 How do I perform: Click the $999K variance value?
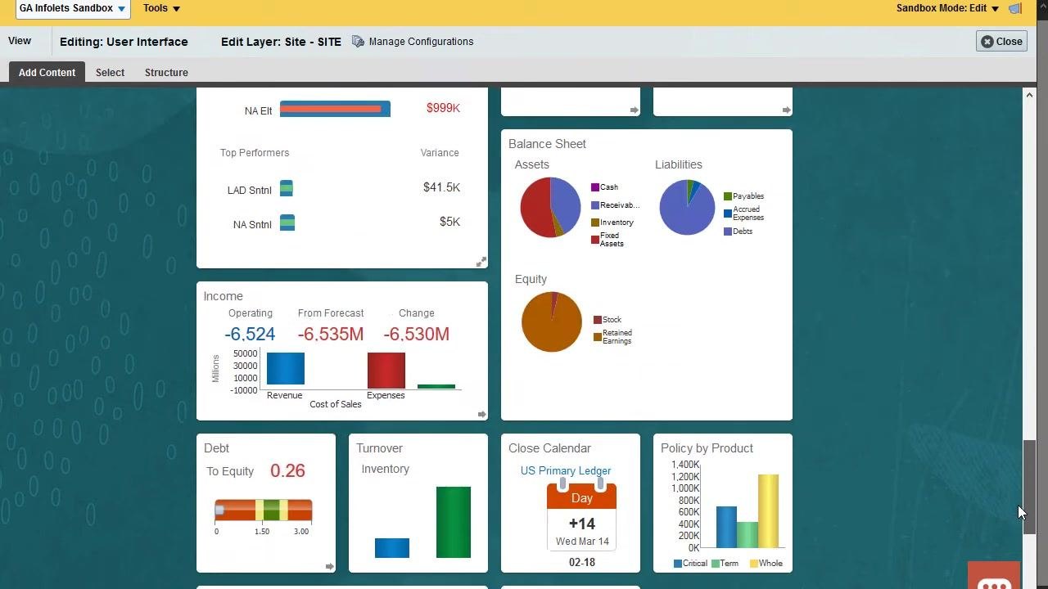pos(443,108)
